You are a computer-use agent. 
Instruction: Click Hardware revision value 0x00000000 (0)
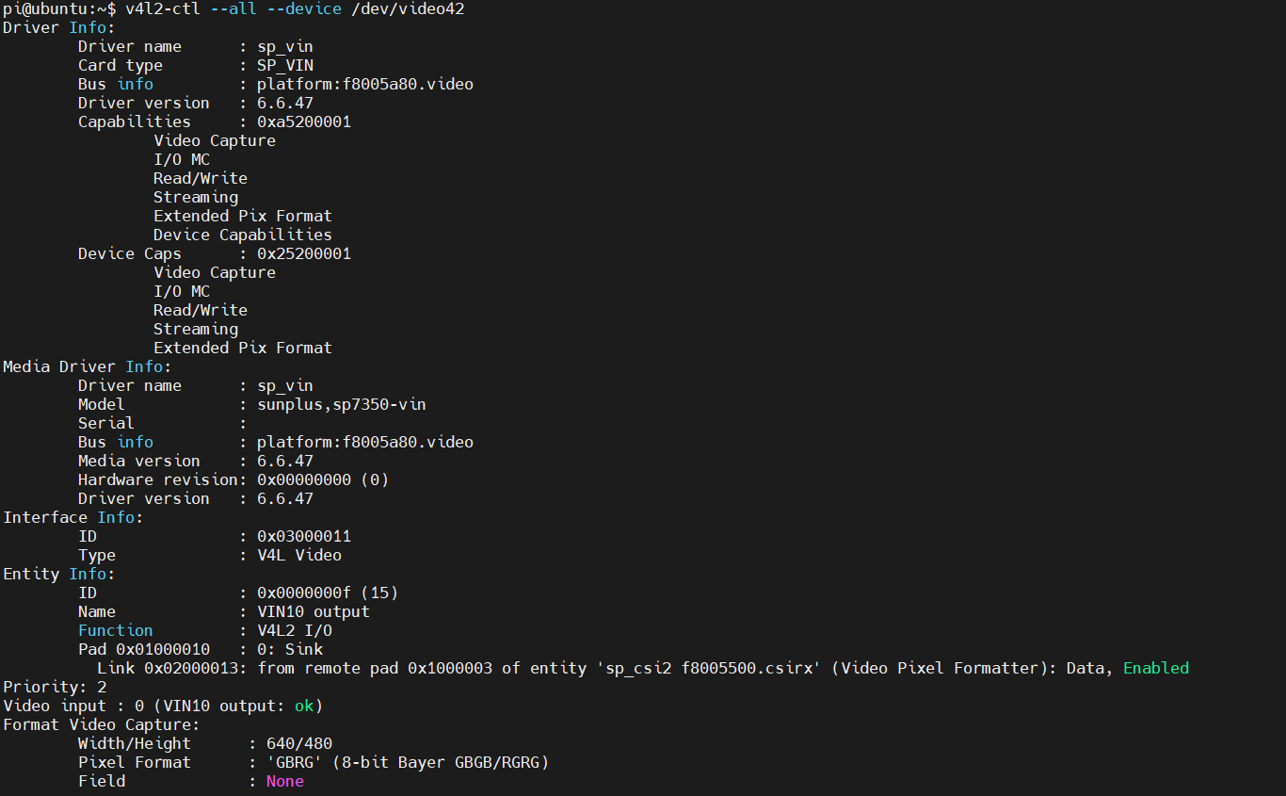(323, 479)
